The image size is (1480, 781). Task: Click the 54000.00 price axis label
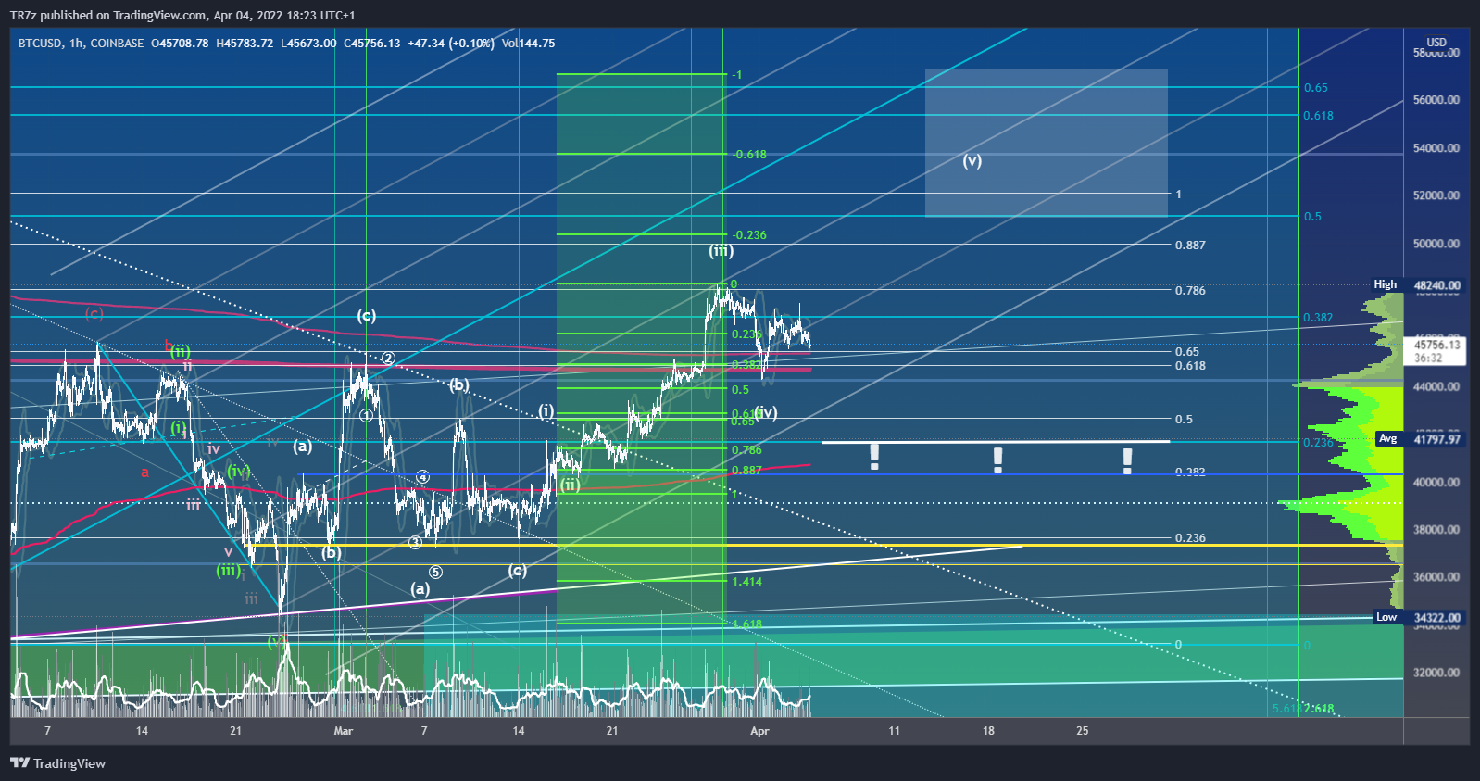1436,148
